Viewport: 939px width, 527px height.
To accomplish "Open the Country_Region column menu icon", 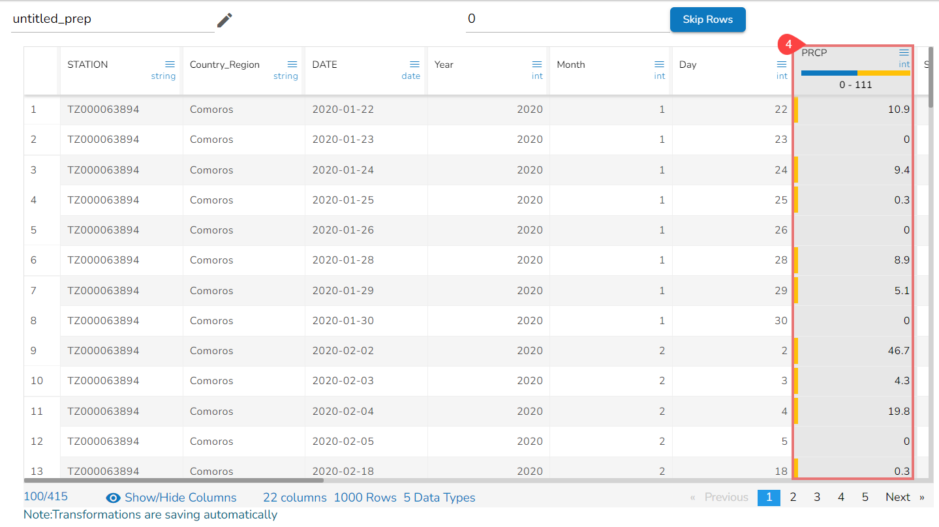I will [x=292, y=64].
